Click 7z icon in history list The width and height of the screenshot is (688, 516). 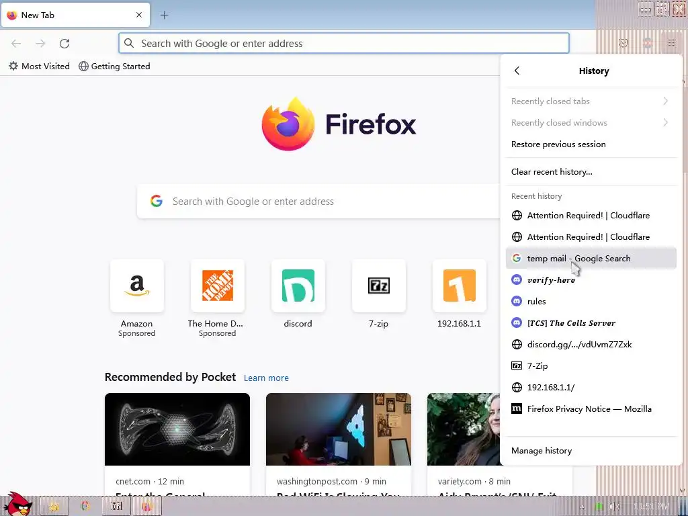(x=517, y=365)
